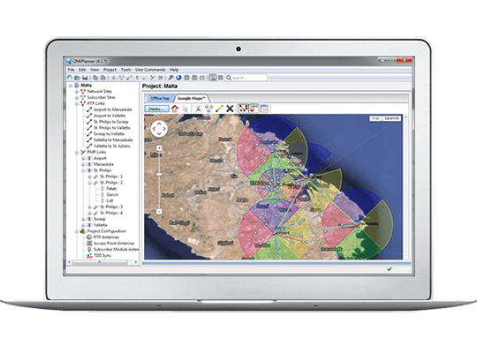The height and width of the screenshot is (361, 477).
Task: Open the Edit menu
Action: pyautogui.click(x=82, y=70)
